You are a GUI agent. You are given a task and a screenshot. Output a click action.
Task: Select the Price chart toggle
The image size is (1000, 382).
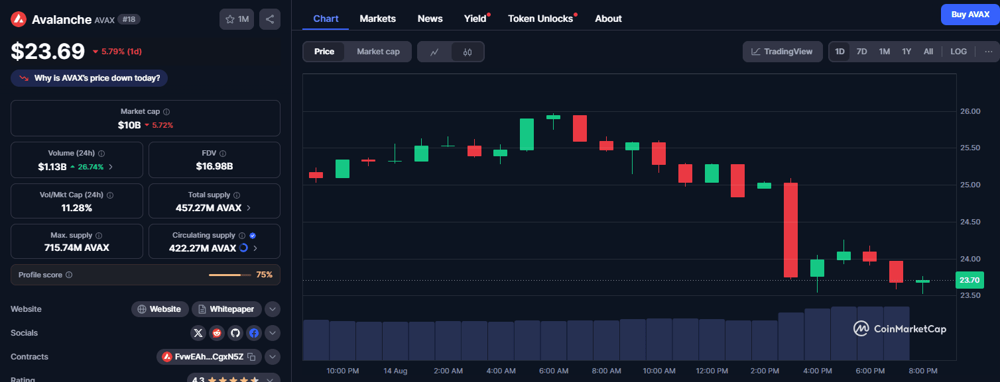pyautogui.click(x=324, y=52)
